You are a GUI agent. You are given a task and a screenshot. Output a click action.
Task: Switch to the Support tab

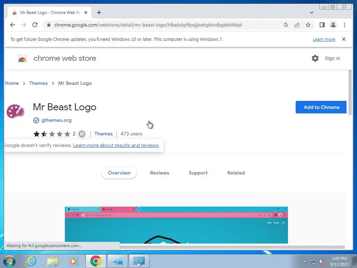tap(198, 173)
